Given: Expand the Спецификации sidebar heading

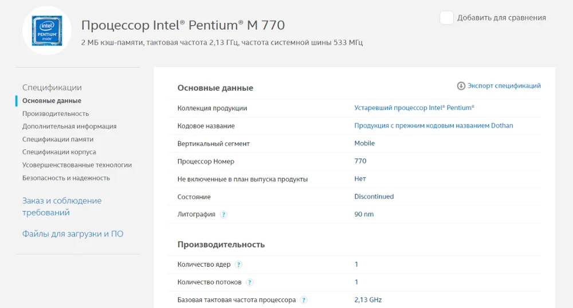Looking at the screenshot, I should click(52, 88).
